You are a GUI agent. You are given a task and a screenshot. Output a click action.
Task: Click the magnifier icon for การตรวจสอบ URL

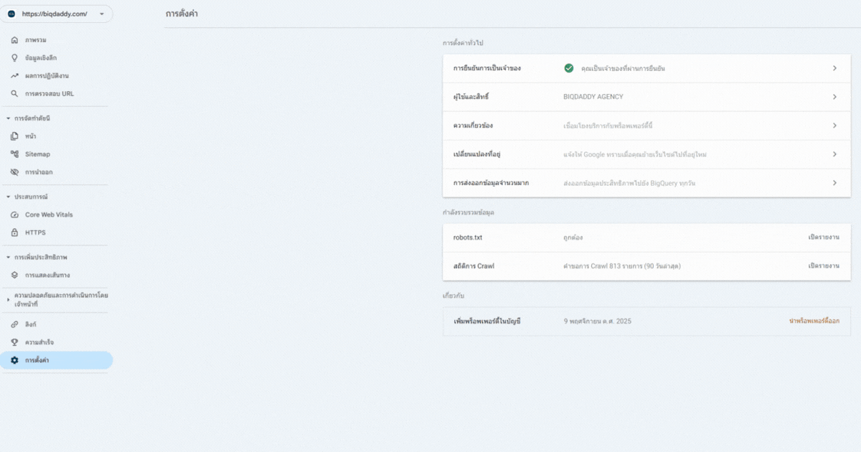click(14, 93)
